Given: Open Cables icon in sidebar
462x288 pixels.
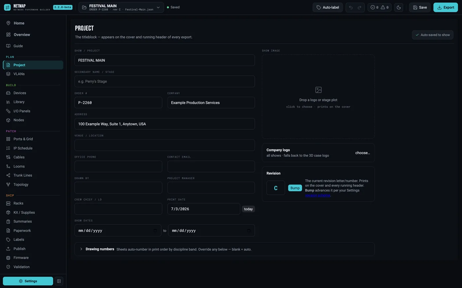Looking at the screenshot, I should [x=8, y=157].
